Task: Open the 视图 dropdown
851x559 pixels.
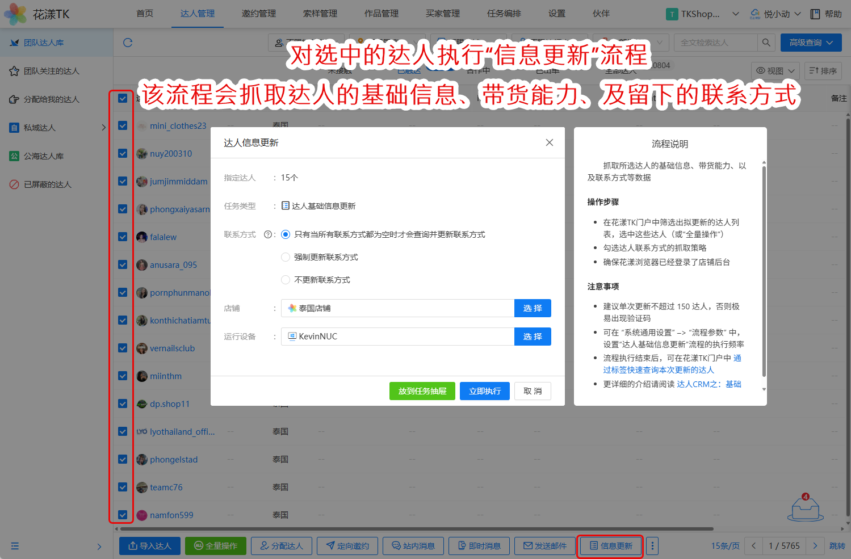Action: [x=775, y=71]
